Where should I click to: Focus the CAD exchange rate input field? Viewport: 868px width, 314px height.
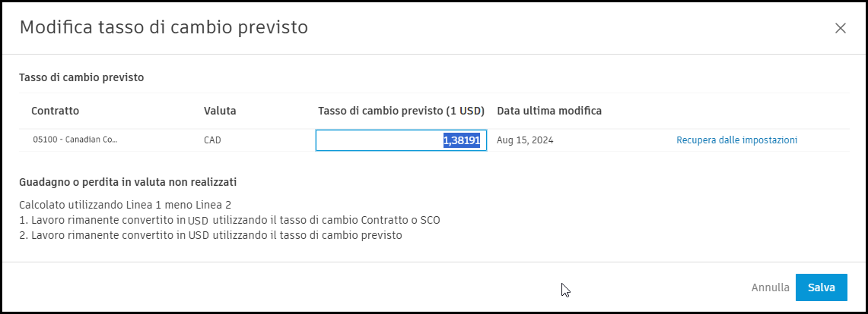380,141
